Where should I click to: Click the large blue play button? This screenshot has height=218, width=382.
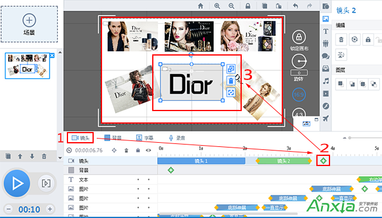pyautogui.click(x=17, y=183)
